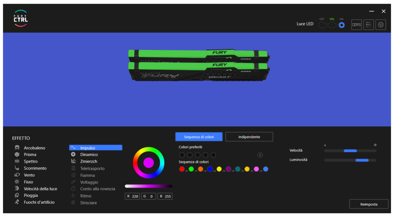Click the Zmierzch moon icon

73,161
